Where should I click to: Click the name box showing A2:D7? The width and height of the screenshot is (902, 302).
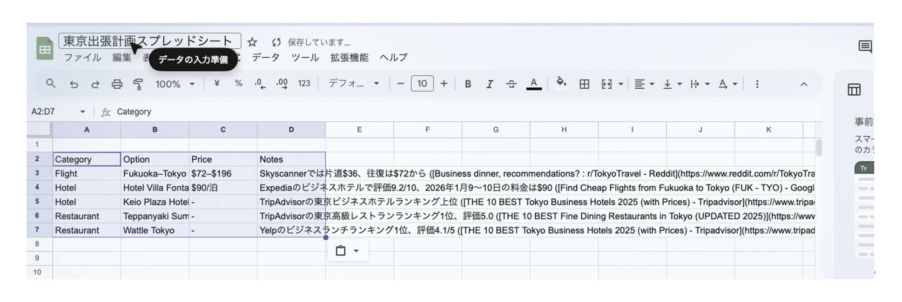(x=43, y=112)
